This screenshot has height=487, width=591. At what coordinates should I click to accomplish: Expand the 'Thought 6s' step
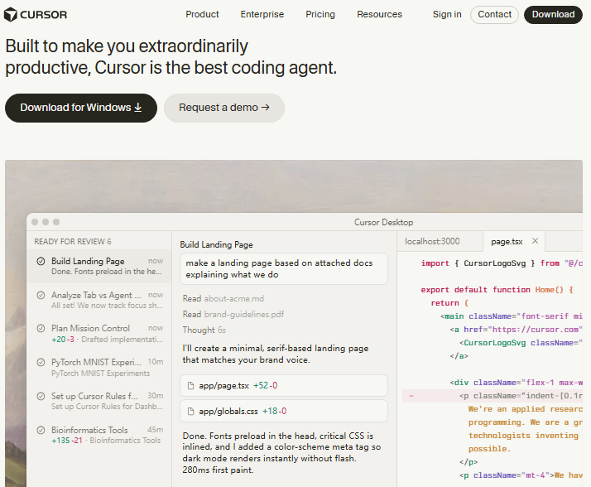point(204,330)
